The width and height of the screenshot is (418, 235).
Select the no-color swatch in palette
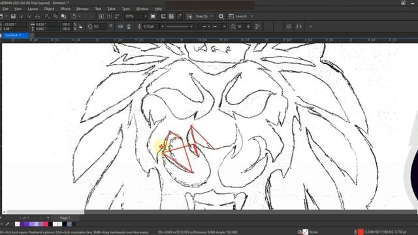point(18,224)
